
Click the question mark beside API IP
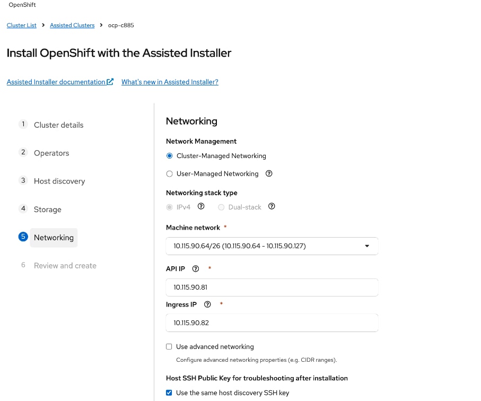pyautogui.click(x=195, y=268)
